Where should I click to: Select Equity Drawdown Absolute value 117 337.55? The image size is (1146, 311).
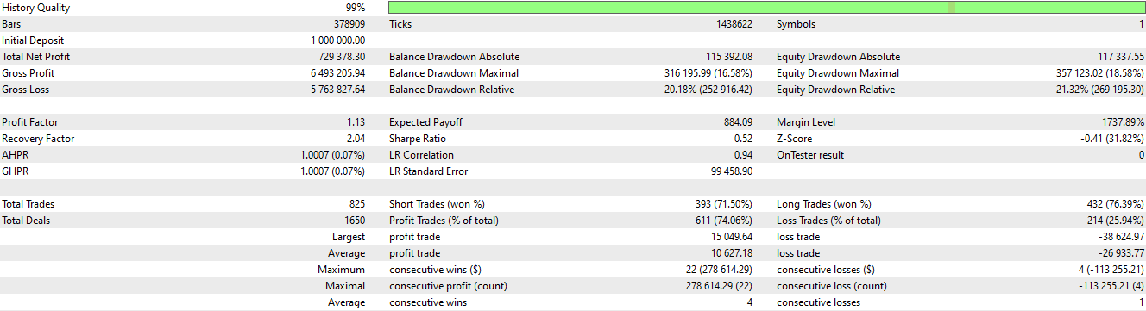pos(1120,57)
